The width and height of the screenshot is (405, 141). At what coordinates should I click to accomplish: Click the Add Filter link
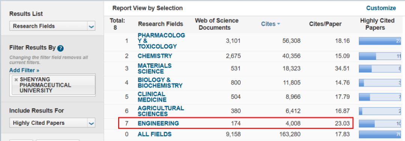click(24, 70)
